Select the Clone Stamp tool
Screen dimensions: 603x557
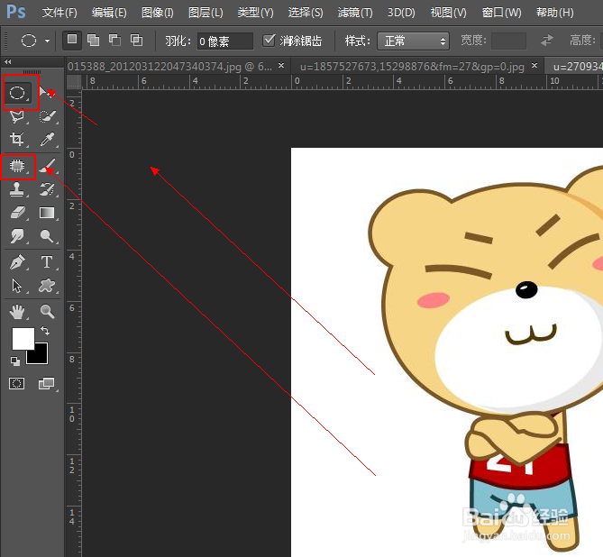(17, 189)
